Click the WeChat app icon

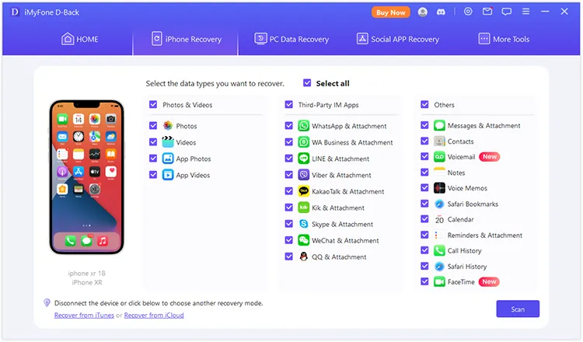[304, 240]
